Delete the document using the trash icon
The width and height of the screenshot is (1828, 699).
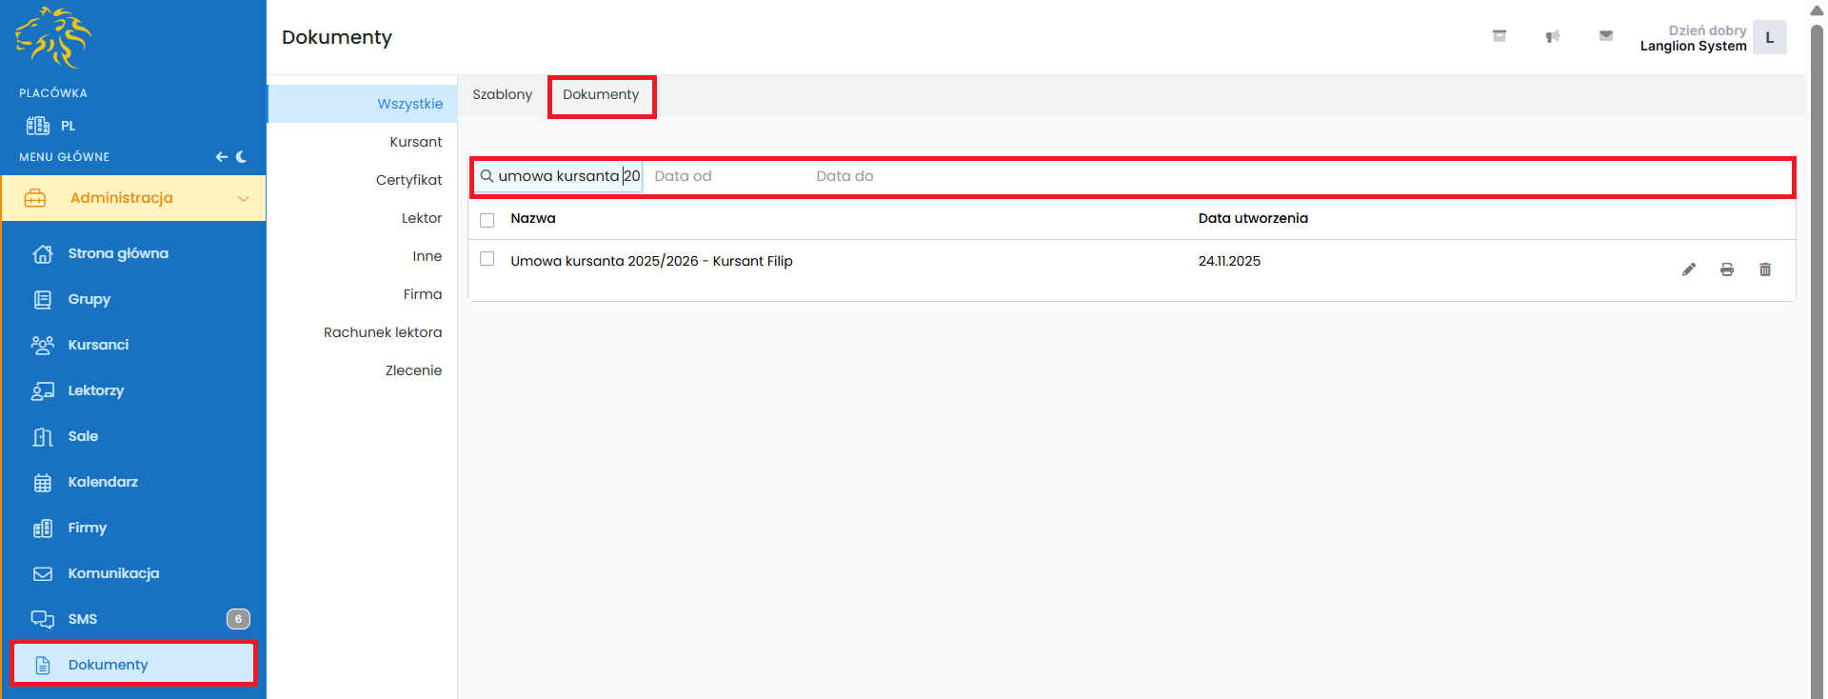point(1764,270)
